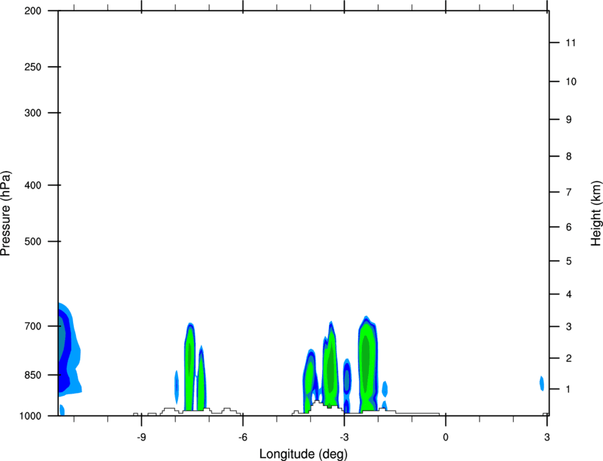This screenshot has width=603, height=461.
Task: Click the small blue blob near longitude 3
Action: (542, 383)
